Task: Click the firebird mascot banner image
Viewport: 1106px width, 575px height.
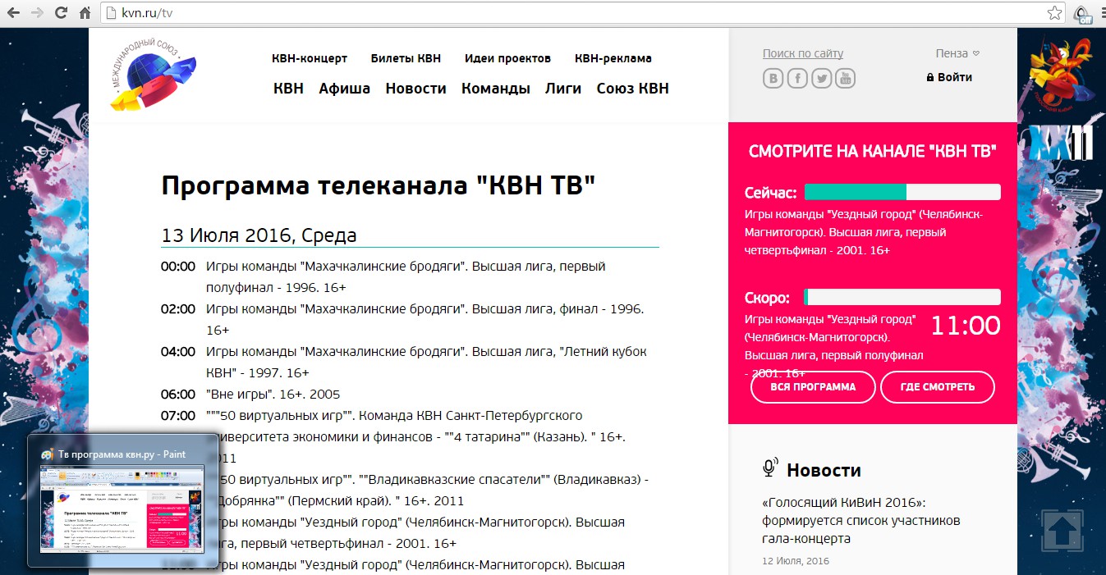Action: coord(1062,73)
